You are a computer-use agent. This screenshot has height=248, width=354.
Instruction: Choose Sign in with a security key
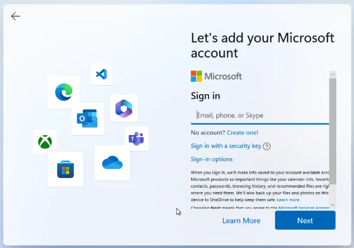pyautogui.click(x=226, y=146)
